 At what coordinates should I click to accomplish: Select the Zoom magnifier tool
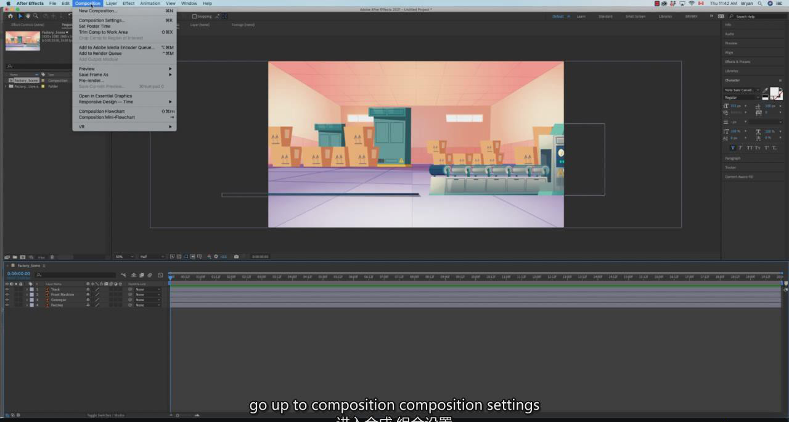pyautogui.click(x=36, y=16)
